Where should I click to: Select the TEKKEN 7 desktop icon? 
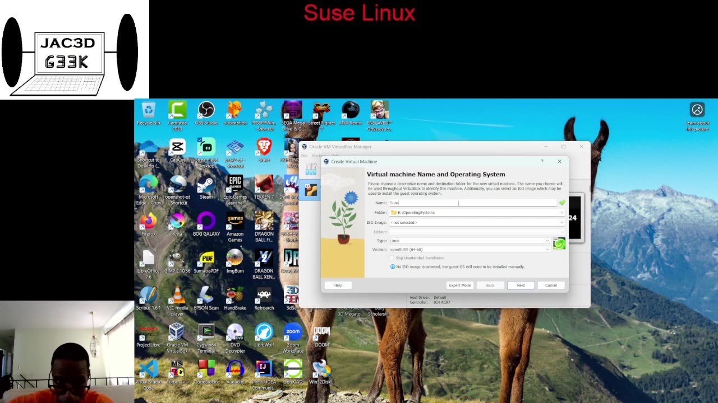pos(264,188)
